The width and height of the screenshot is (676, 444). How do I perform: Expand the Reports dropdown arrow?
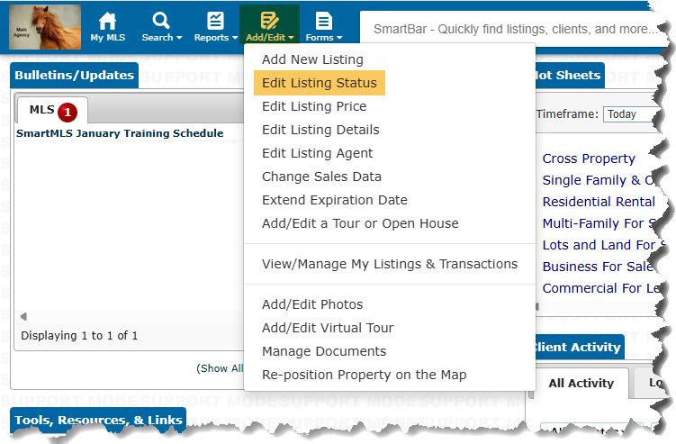(x=235, y=38)
